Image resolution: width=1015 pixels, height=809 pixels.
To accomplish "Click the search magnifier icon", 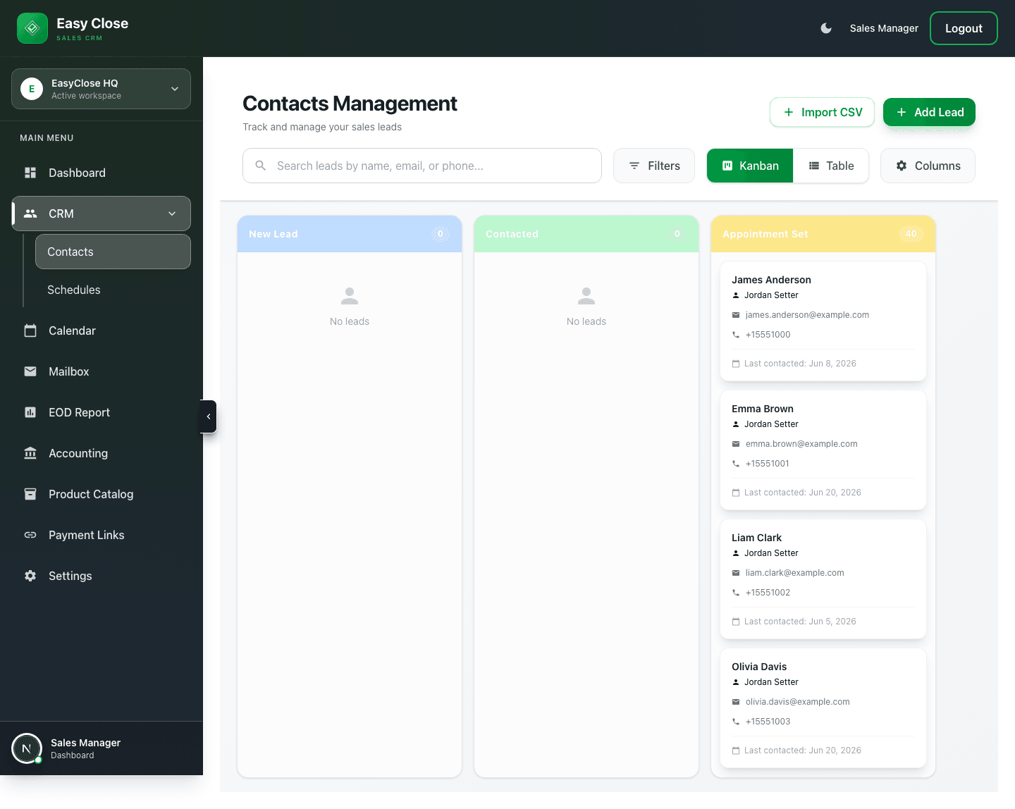I will pos(261,166).
